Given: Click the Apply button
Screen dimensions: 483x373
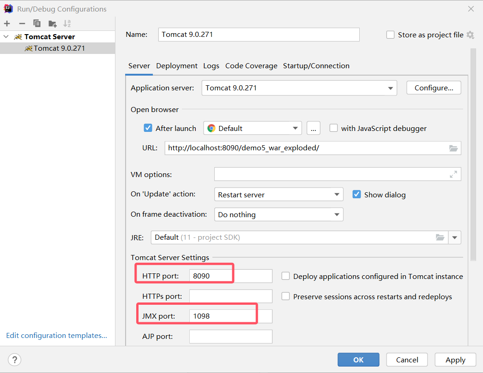Looking at the screenshot, I should 455,360.
